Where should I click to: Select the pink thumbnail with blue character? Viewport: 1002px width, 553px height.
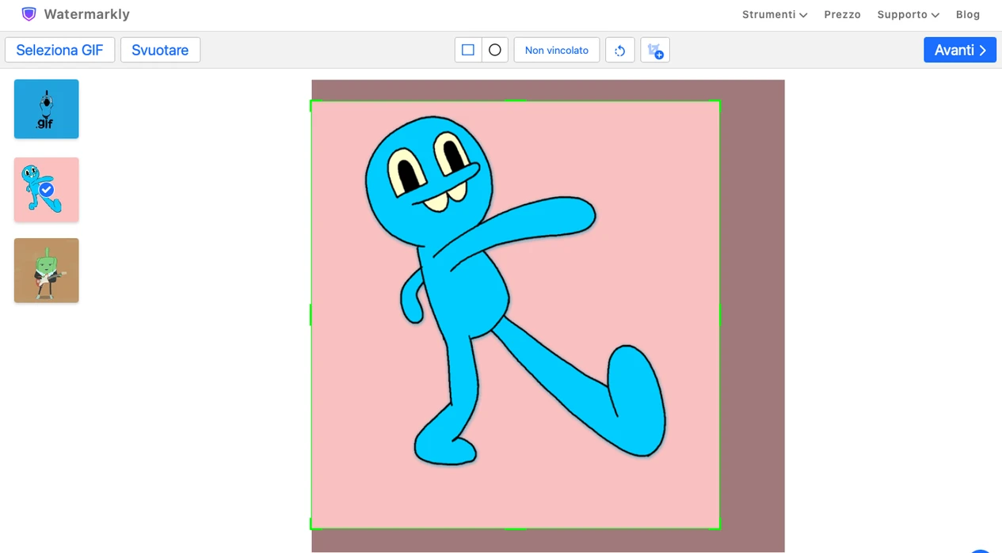pos(47,190)
